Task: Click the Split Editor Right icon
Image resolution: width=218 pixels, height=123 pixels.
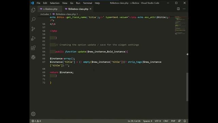Action: pyautogui.click(x=178, y=9)
